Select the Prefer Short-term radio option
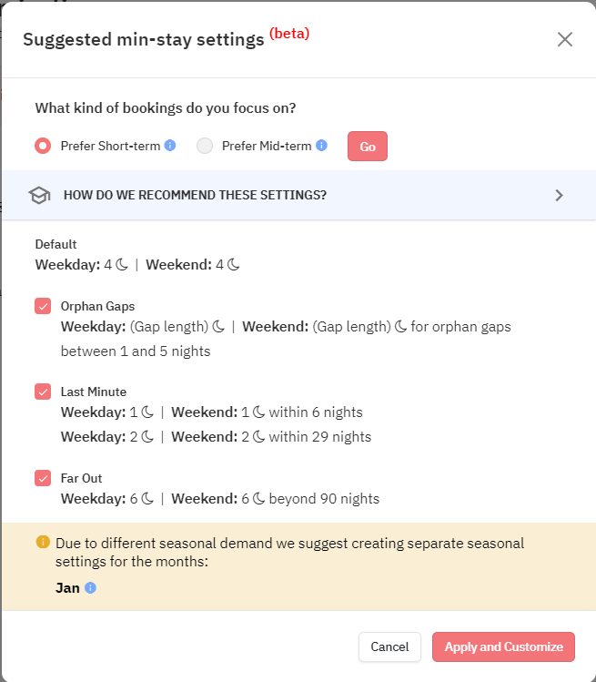Image resolution: width=596 pixels, height=682 pixels. [43, 146]
